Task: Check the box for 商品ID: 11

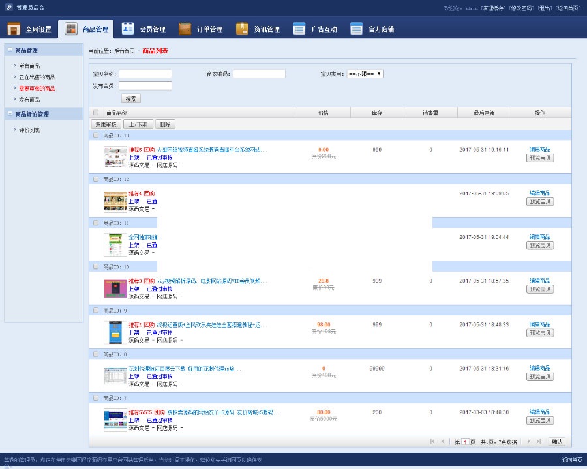Action: (x=96, y=223)
